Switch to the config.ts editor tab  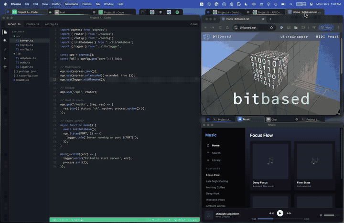click(x=52, y=23)
